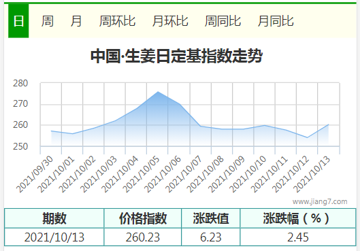Viewport: 360px width, 251px height.
Task: Click the 2021/10/01 x-axis date label
Action: (56, 174)
